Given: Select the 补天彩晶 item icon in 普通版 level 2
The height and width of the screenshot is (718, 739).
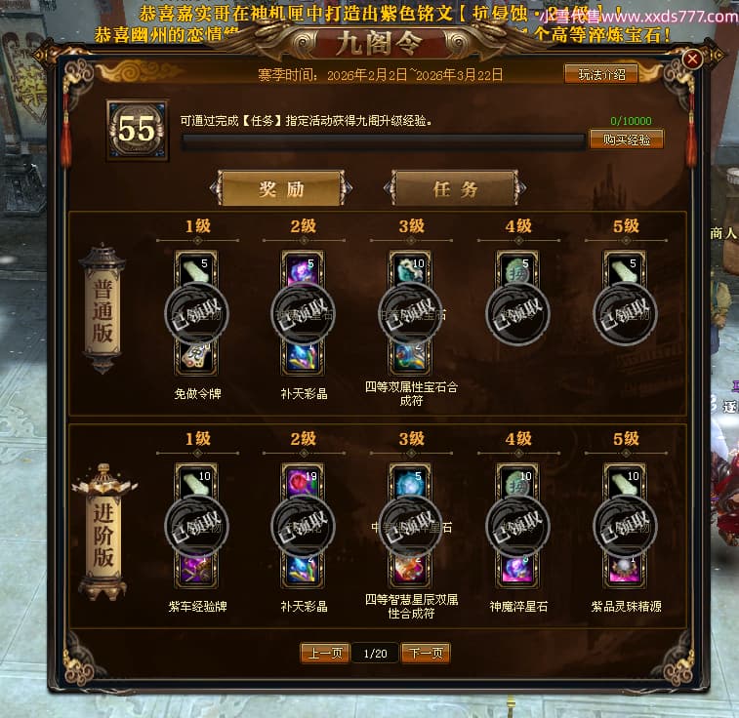Looking at the screenshot, I should click(x=303, y=356).
